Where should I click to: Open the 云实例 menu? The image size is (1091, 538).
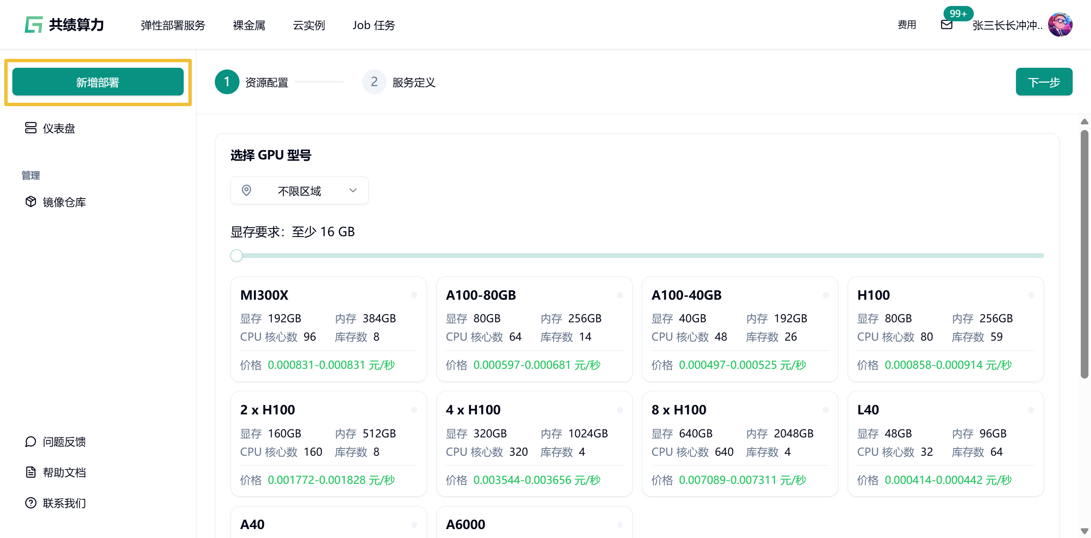(309, 25)
